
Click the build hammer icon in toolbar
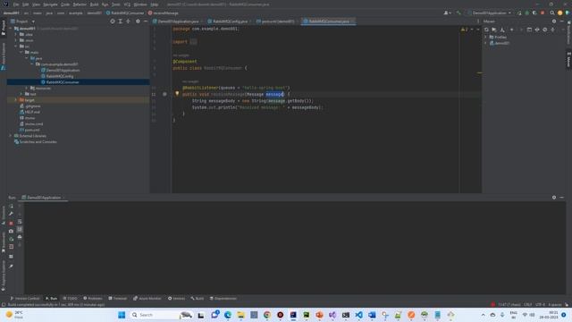click(x=458, y=13)
